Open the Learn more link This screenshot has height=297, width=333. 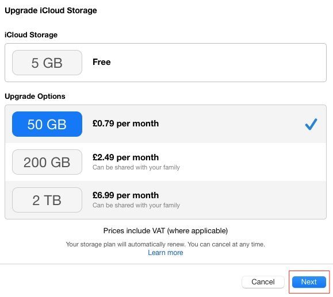coord(166,253)
